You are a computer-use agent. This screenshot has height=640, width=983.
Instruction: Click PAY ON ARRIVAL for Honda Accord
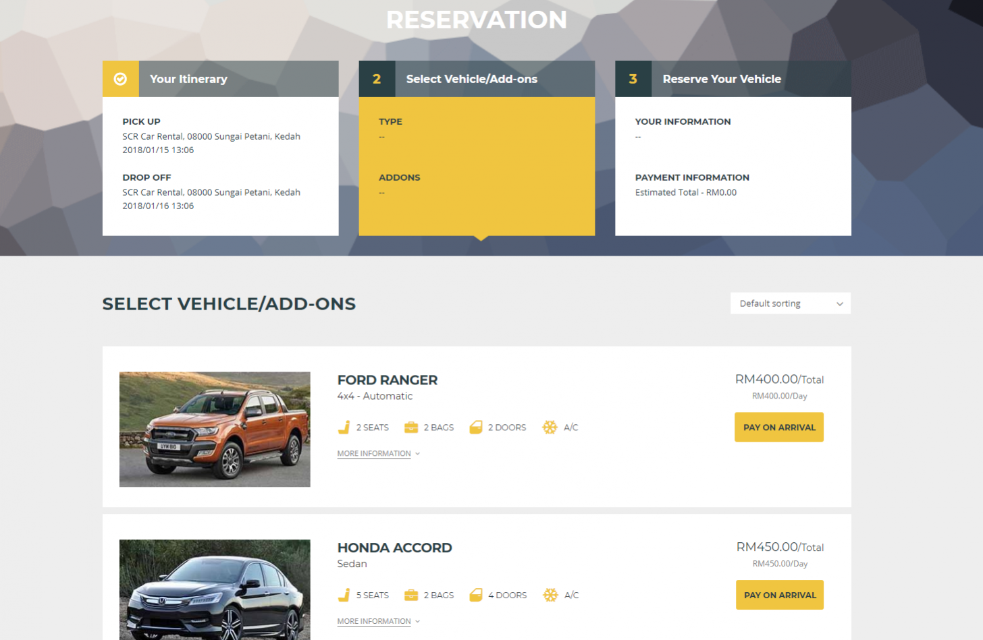coord(779,594)
